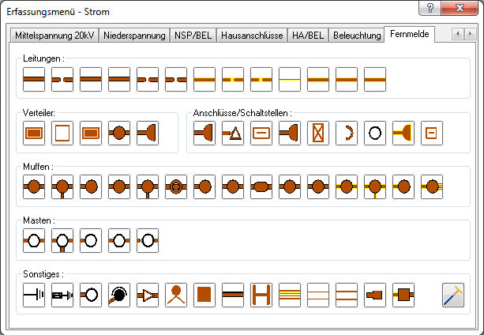
Task: Pick the crossed-box icon in Anschlüsse/Schaltstellen
Action: tap(318, 134)
